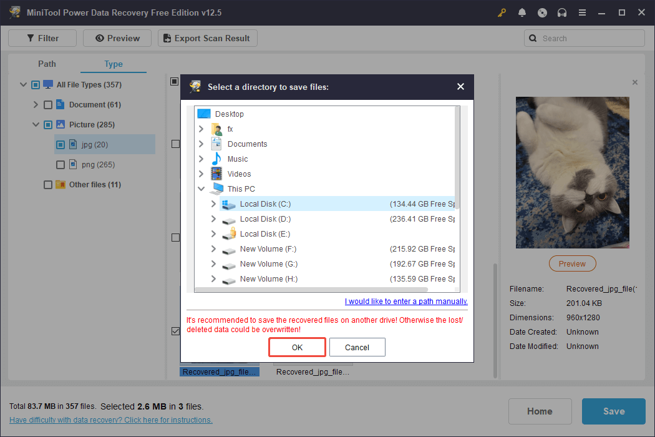This screenshot has width=655, height=437.
Task: Click the Desktop icon in directory tree
Action: (x=204, y=114)
